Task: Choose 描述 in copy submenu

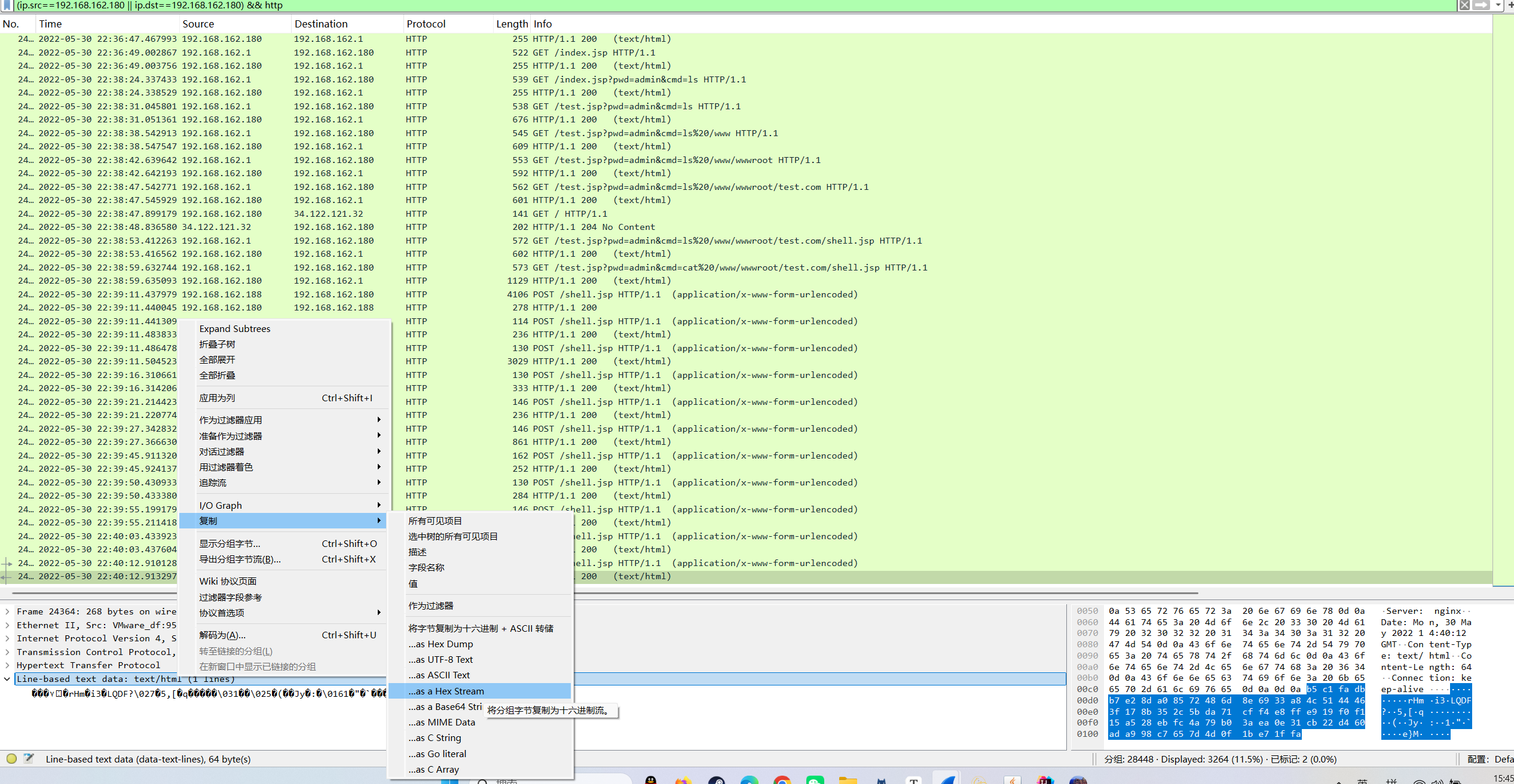Action: (x=480, y=552)
